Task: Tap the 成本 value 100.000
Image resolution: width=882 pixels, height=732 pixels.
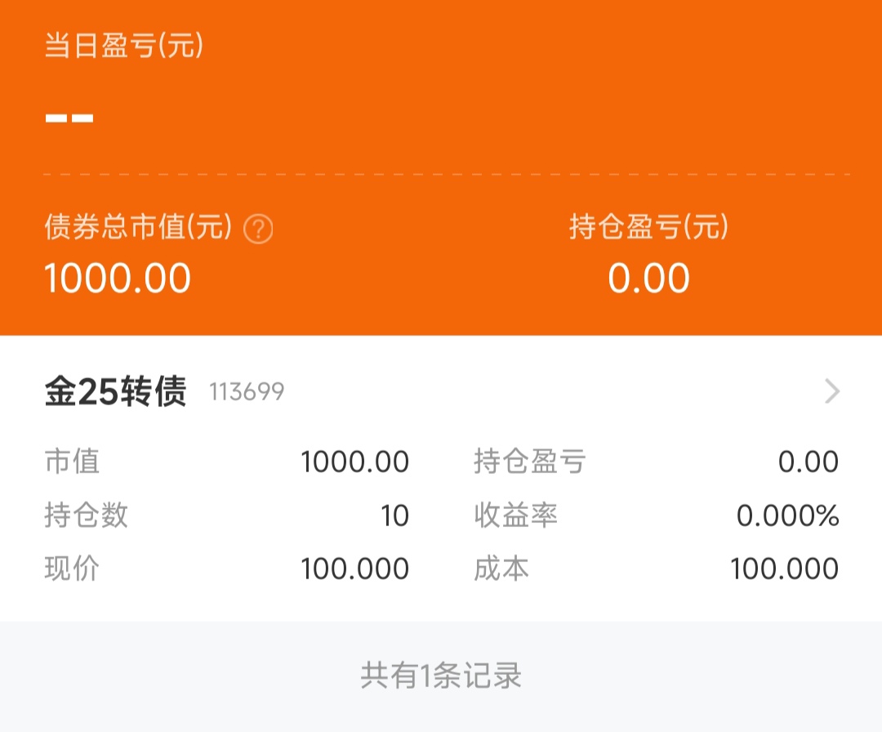Action: coord(784,569)
